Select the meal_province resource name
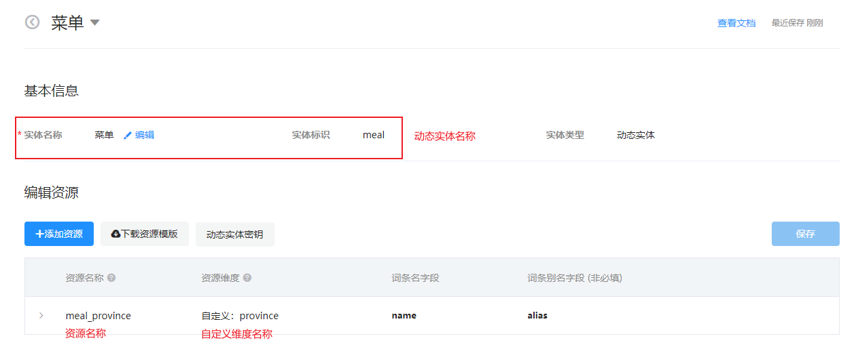 click(x=99, y=316)
